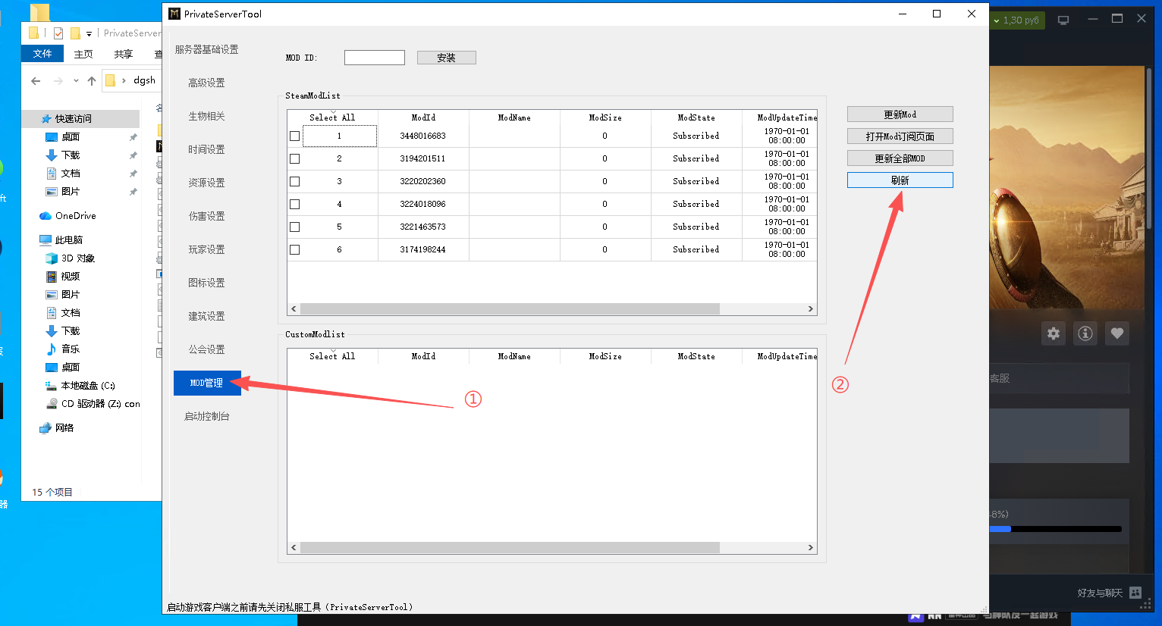
Task: Enable the checkbox for mod 3174198244
Action: [295, 250]
